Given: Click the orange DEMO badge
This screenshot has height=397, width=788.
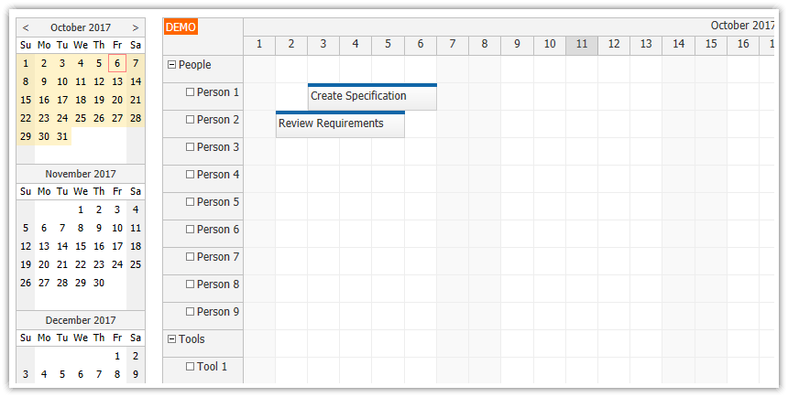Looking at the screenshot, I should pyautogui.click(x=181, y=27).
